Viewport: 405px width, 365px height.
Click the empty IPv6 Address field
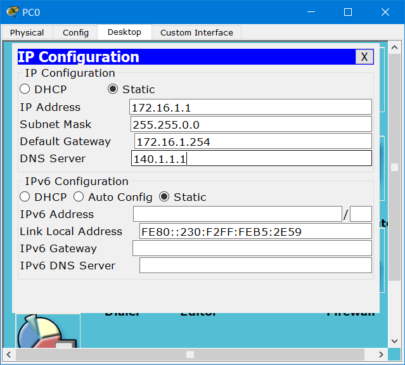pos(238,214)
